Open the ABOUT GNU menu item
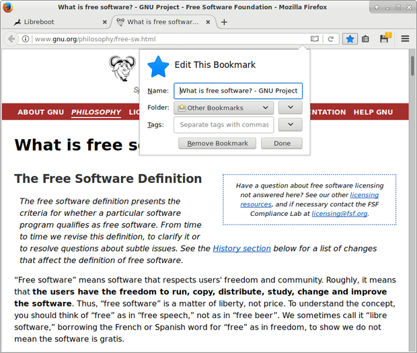This screenshot has height=353, width=417. 40,112
